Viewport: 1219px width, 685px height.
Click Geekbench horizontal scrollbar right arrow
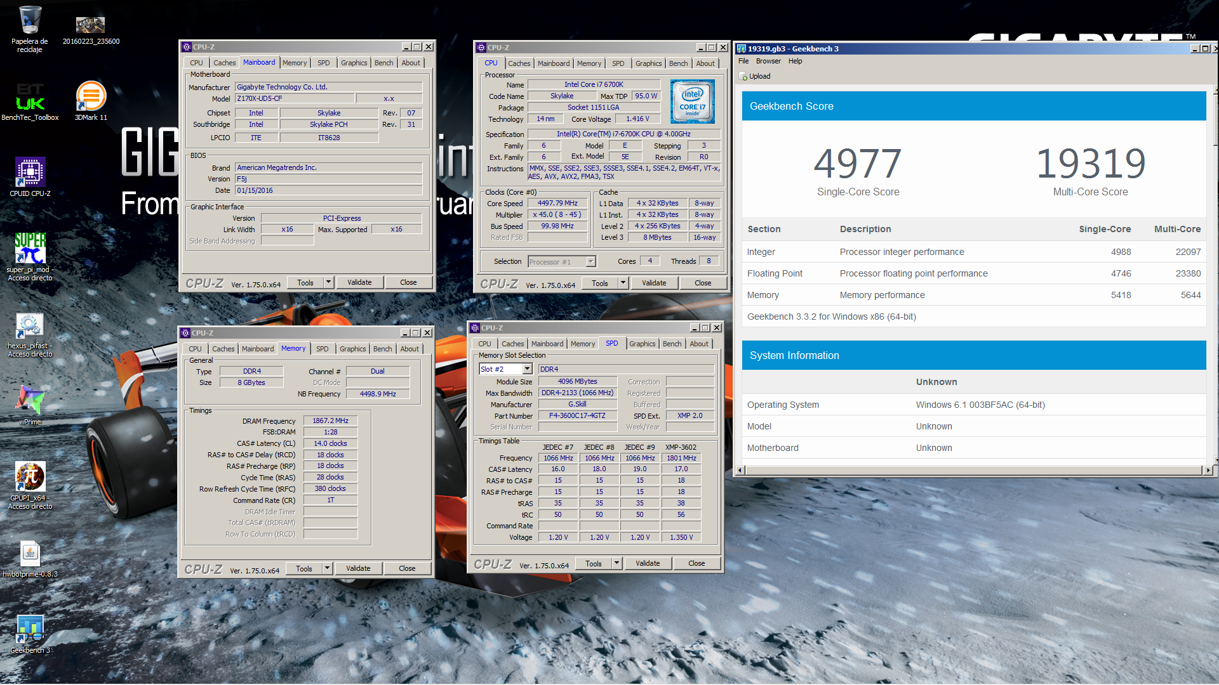(1208, 471)
